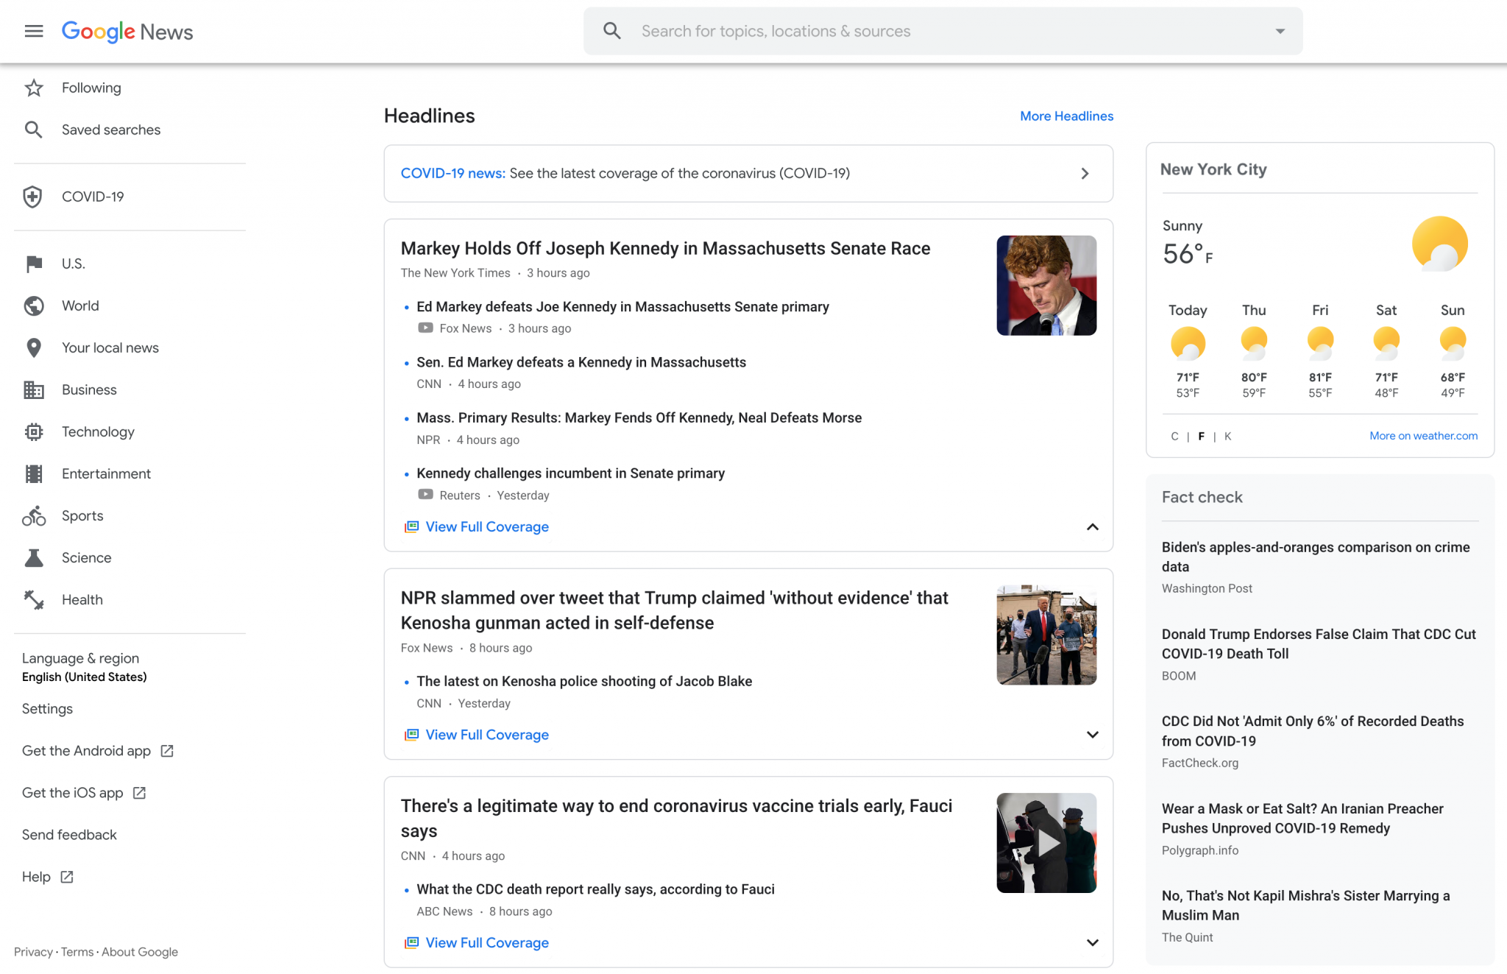Select the Sports section
The width and height of the screenshot is (1507, 974).
click(x=82, y=515)
